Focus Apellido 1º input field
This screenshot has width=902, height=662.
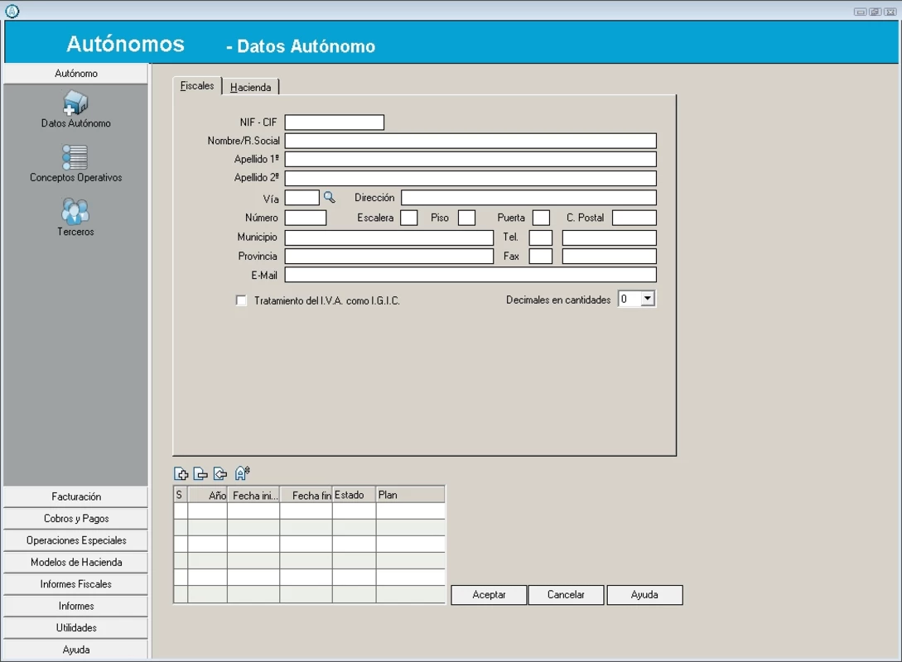[470, 159]
